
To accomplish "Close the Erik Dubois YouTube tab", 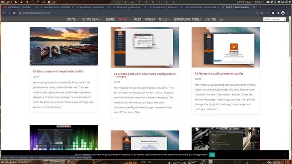I will 36,7.
